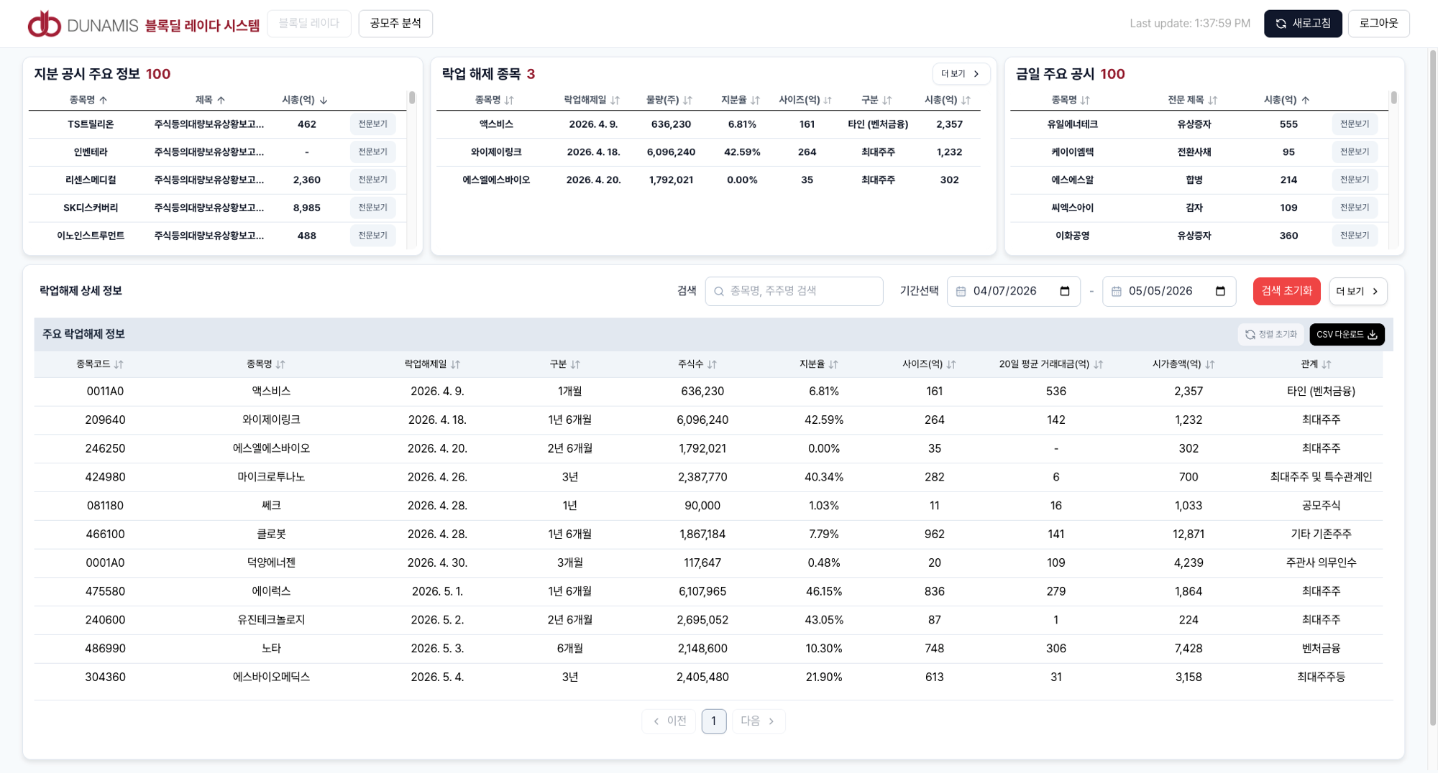Expand 더 보기 in 락업 해제 종목 panel
This screenshot has height=773, width=1438.
pyautogui.click(x=961, y=74)
